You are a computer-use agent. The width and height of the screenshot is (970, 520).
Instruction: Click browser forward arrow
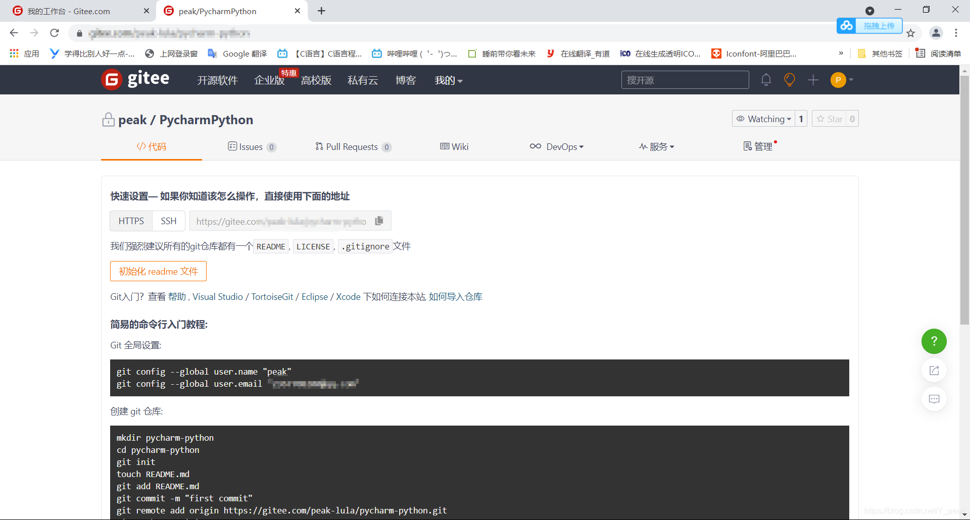[x=34, y=33]
